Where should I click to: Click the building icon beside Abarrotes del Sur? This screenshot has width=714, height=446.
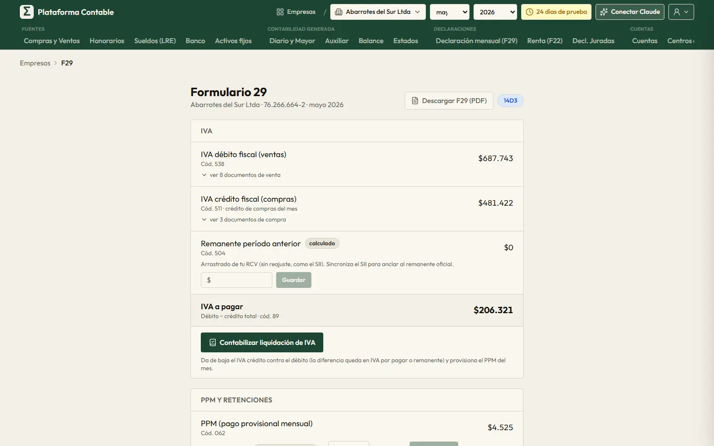click(339, 12)
